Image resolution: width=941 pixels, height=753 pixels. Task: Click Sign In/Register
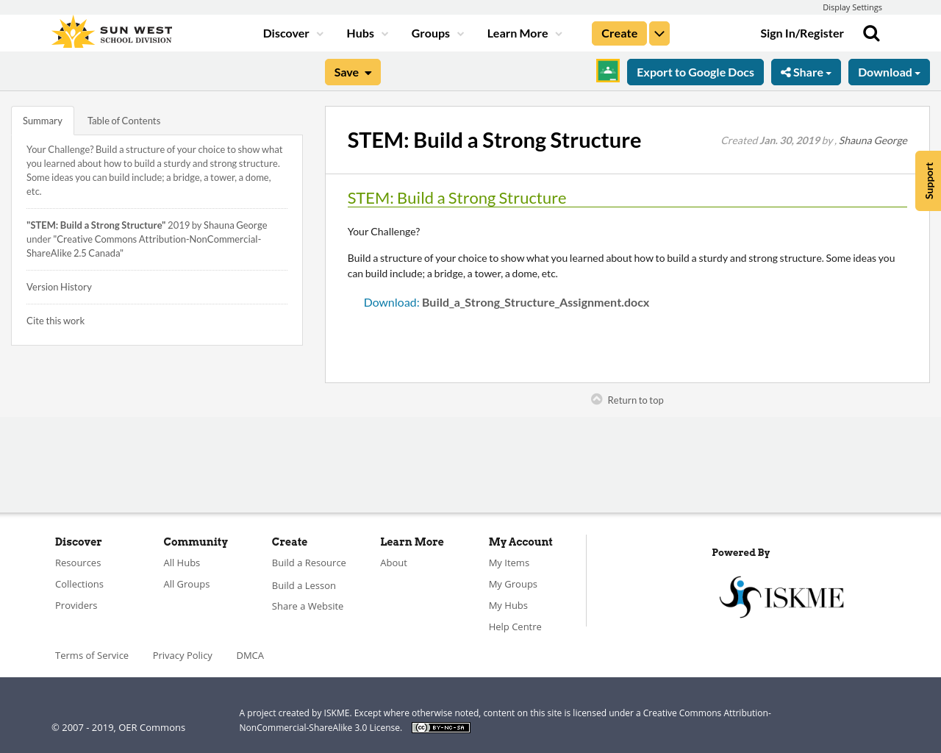coord(801,32)
